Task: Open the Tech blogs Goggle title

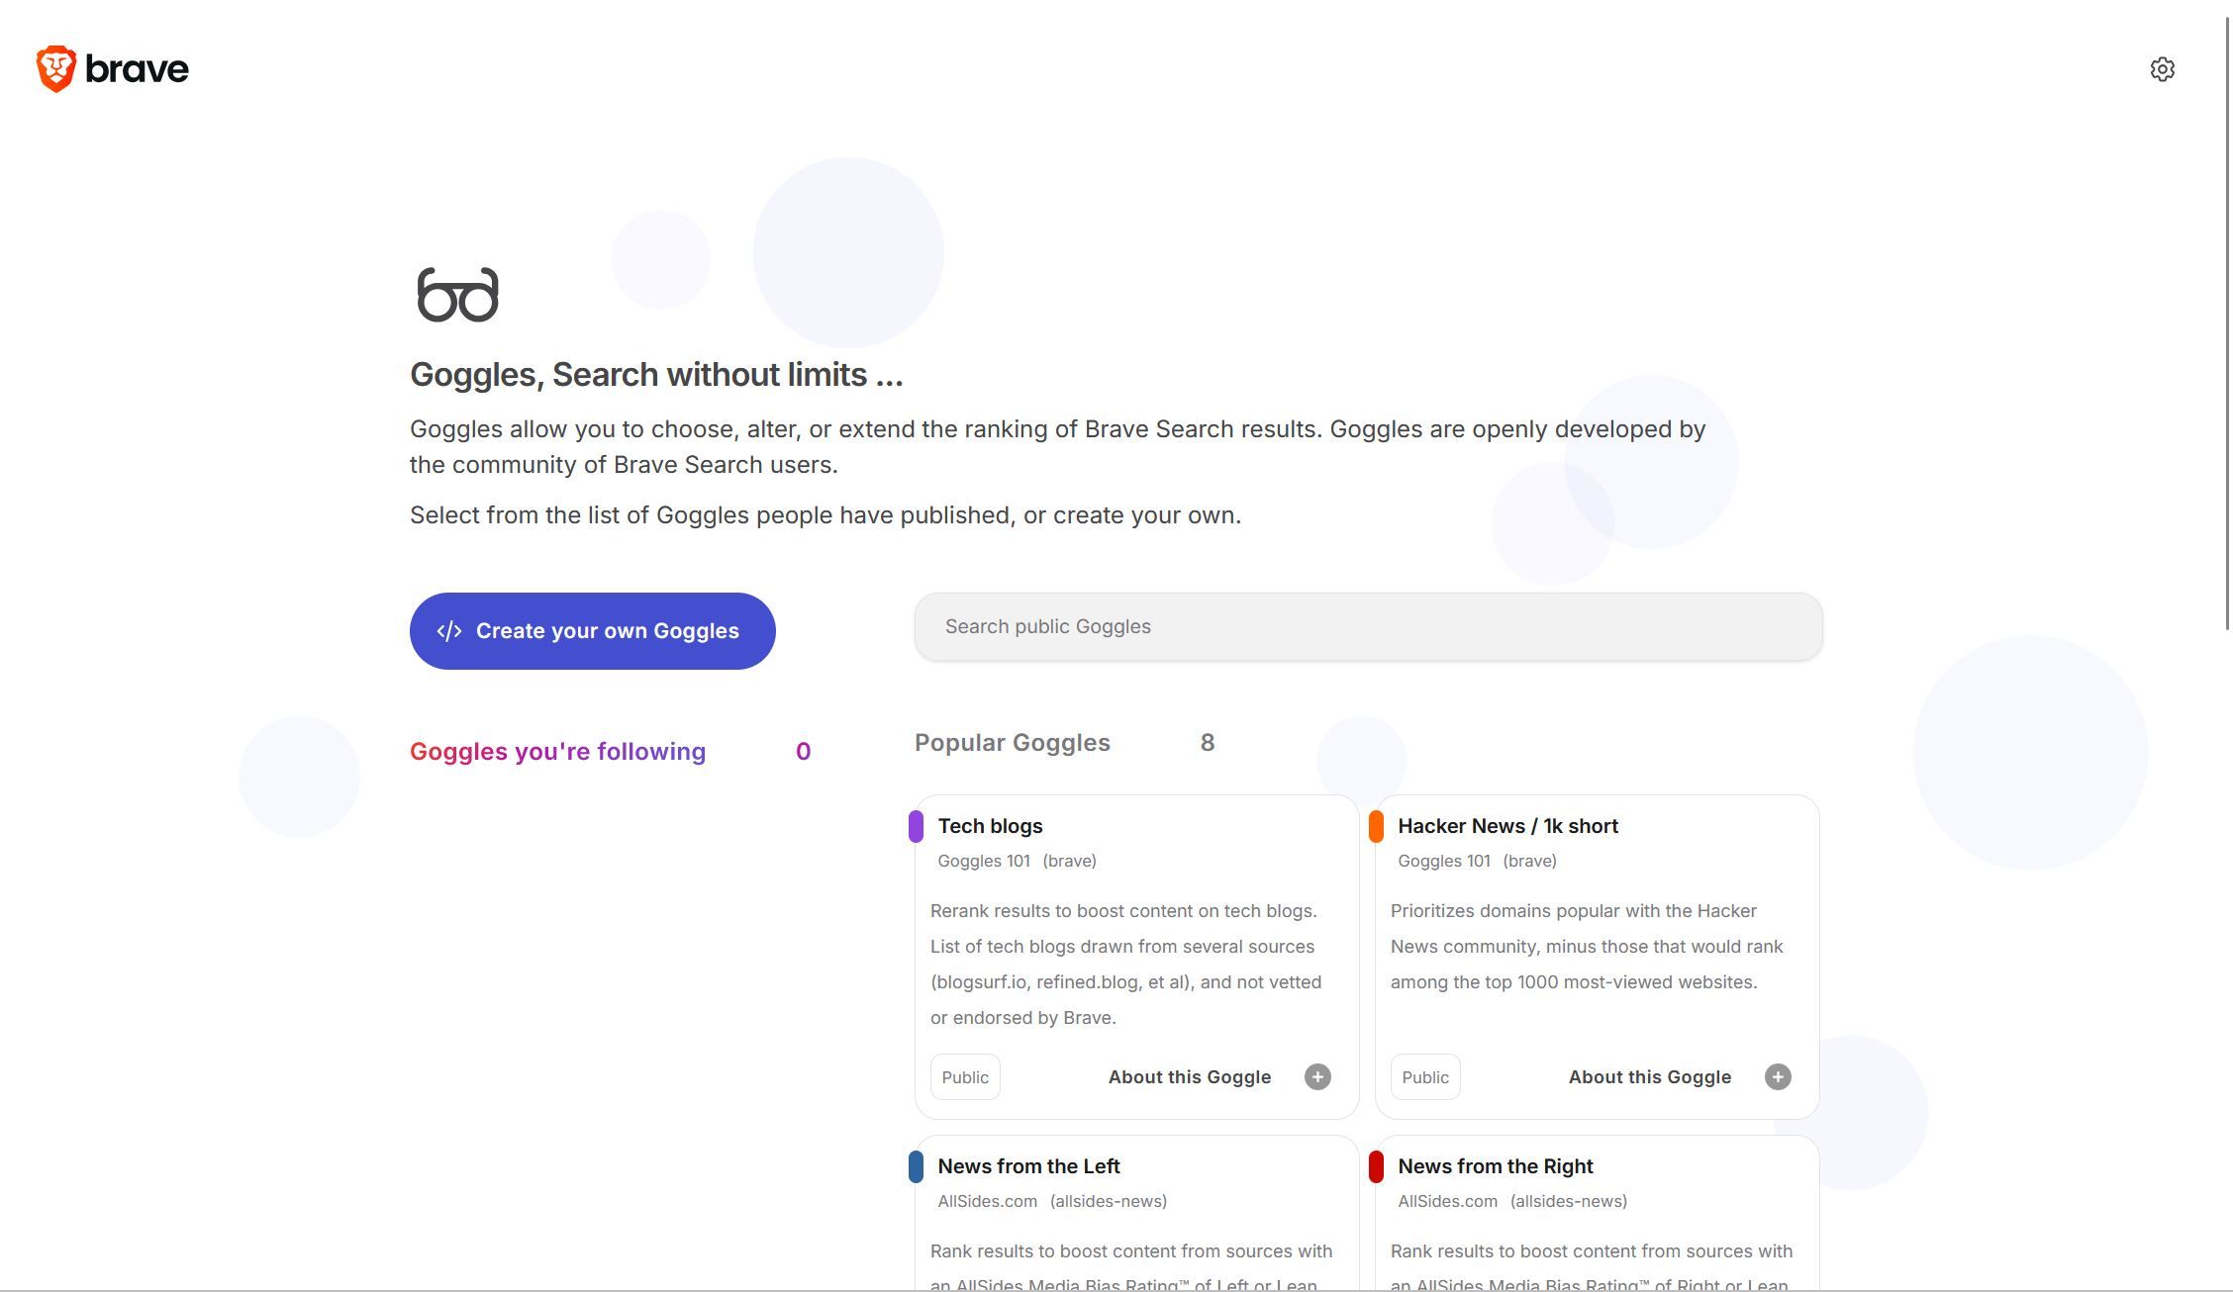Action: pyautogui.click(x=990, y=826)
